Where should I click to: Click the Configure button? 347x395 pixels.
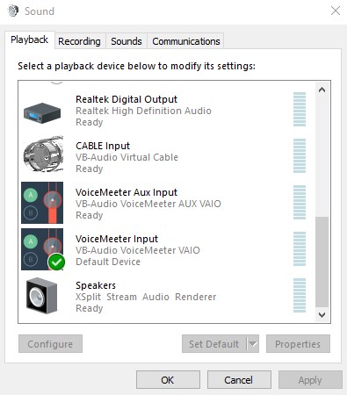(50, 344)
